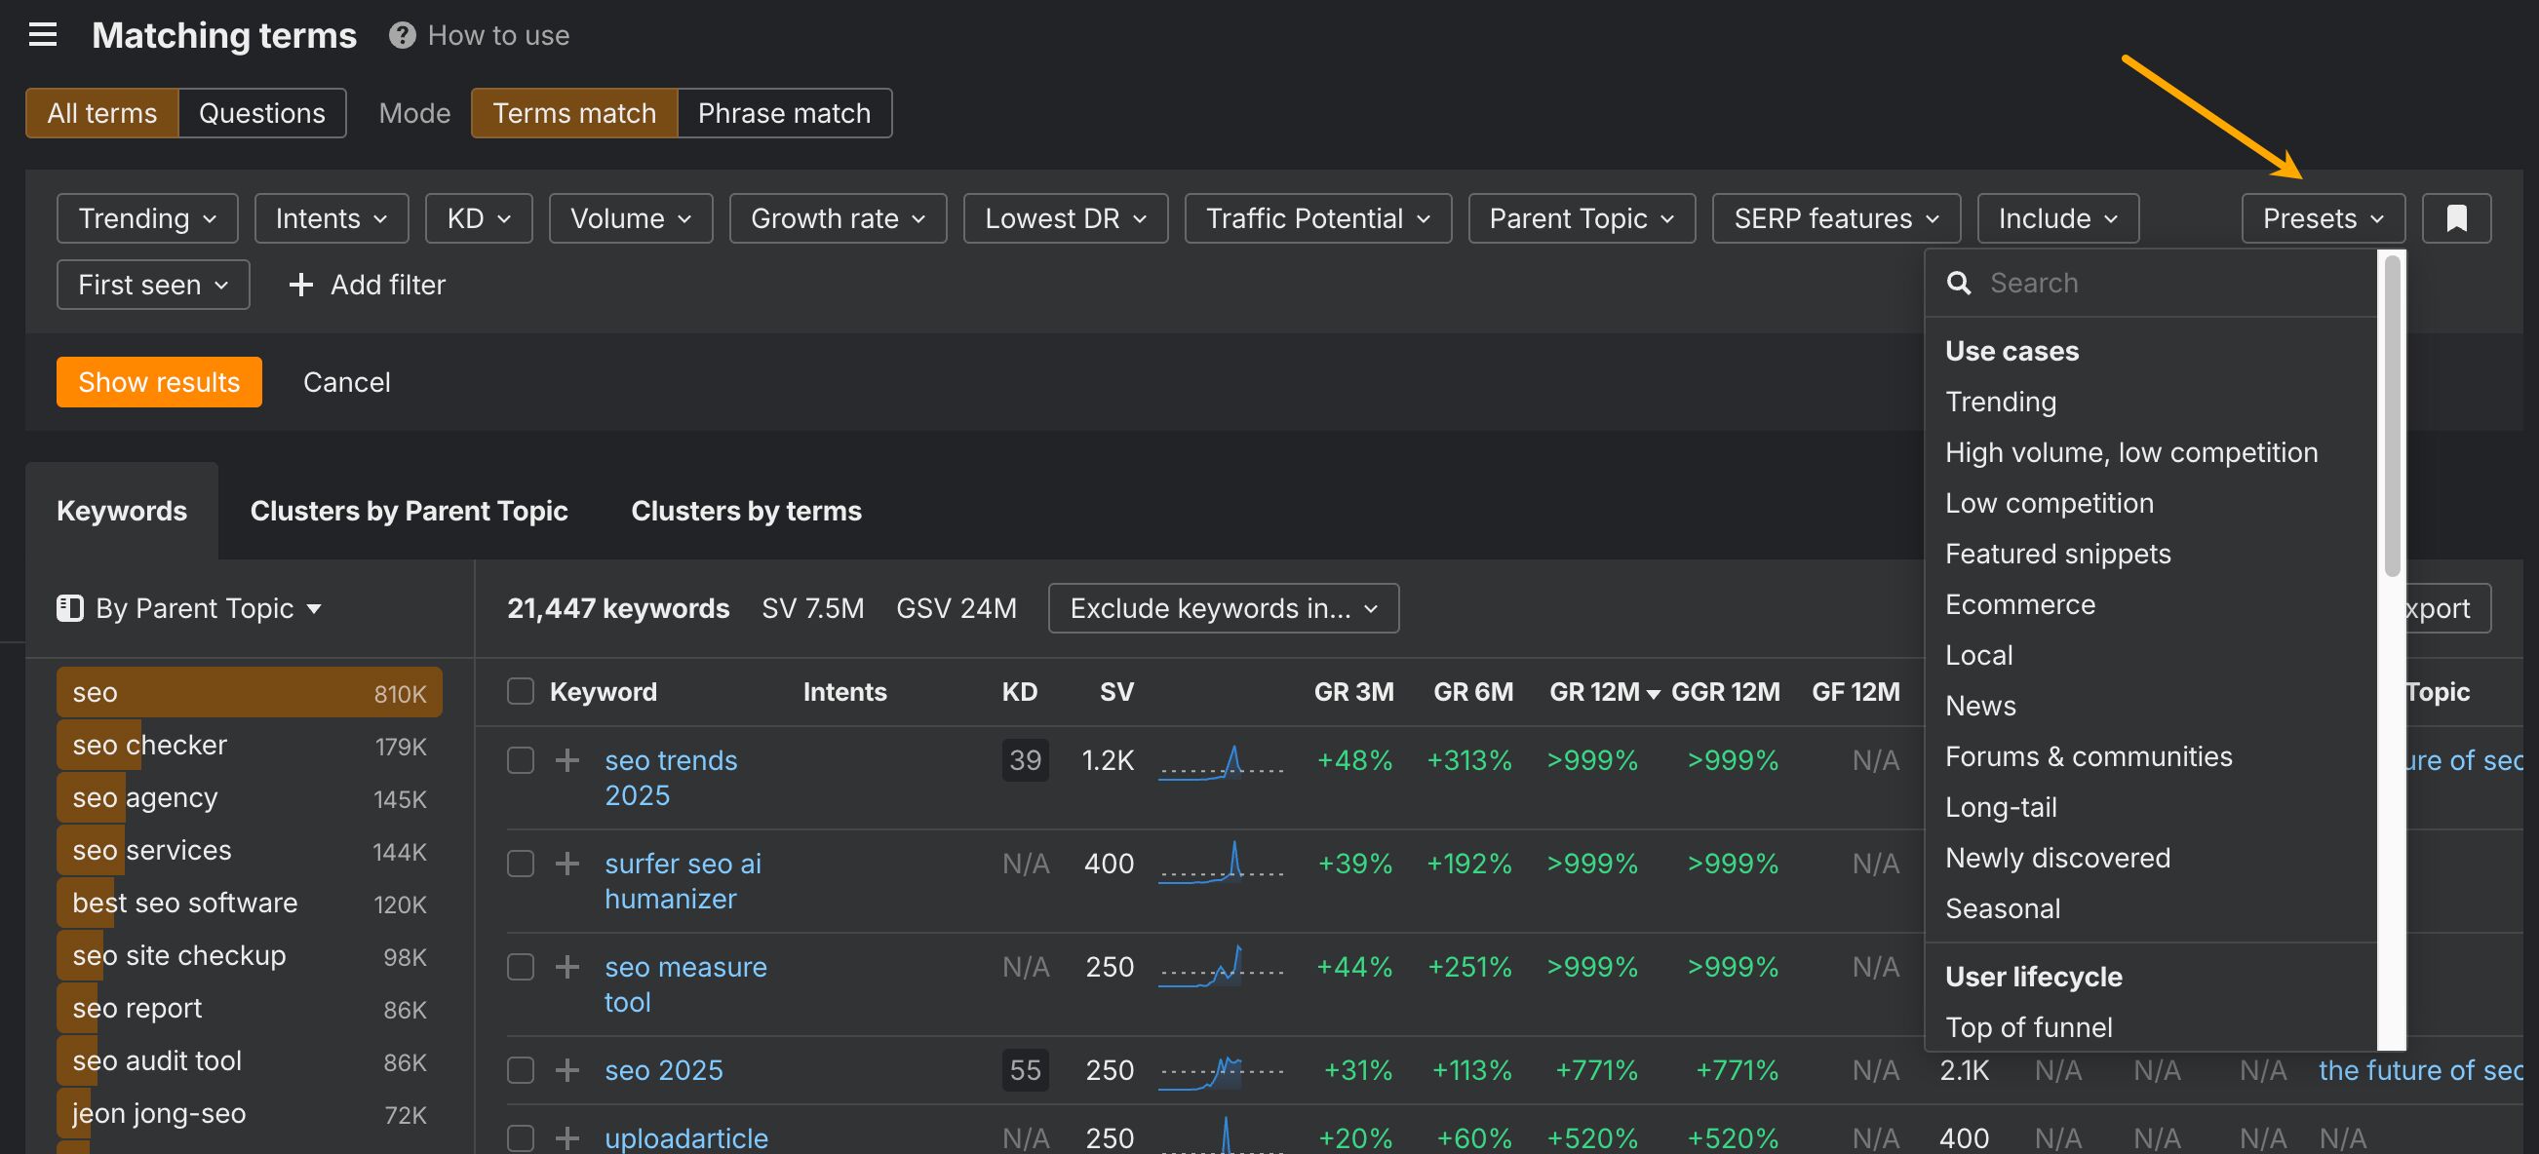Add "seo trends 2025" via its plus icon
The image size is (2539, 1154).
(566, 760)
